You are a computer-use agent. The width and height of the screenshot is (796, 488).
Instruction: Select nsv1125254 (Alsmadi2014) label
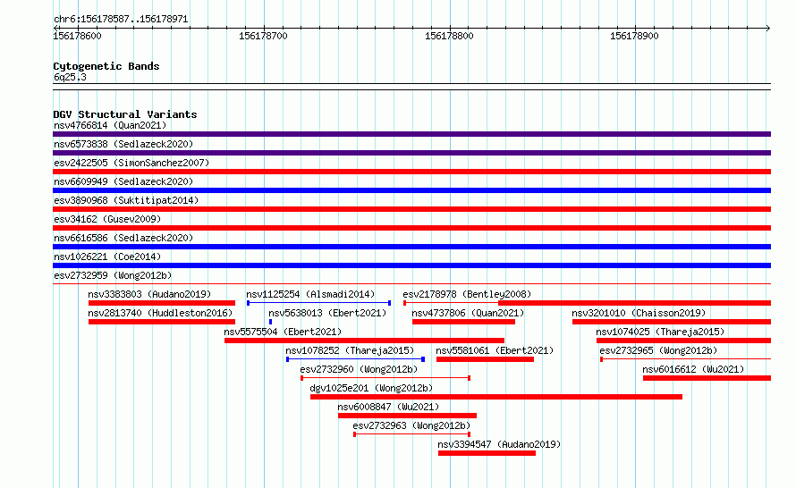tap(310, 294)
